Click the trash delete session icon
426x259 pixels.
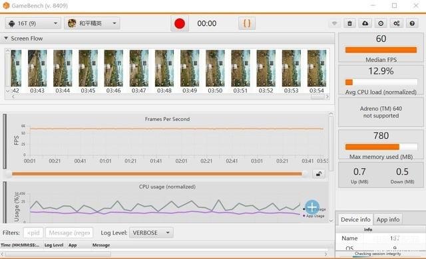349,23
